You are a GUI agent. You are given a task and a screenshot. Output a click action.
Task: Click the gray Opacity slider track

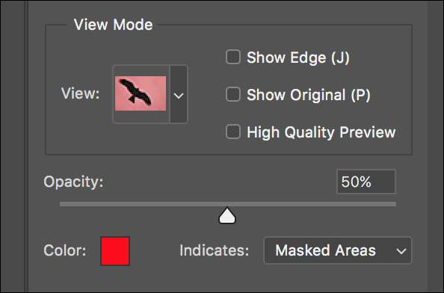tap(228, 204)
